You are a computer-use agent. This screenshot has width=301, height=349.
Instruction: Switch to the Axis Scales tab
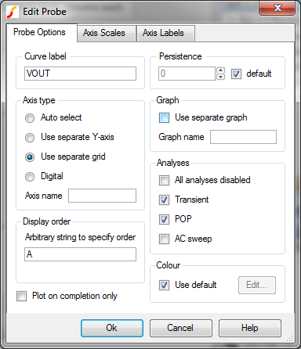coord(107,33)
